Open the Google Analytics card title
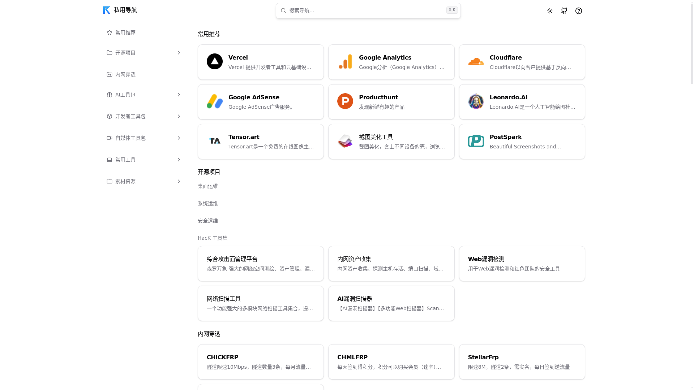The image size is (694, 390). (385, 58)
